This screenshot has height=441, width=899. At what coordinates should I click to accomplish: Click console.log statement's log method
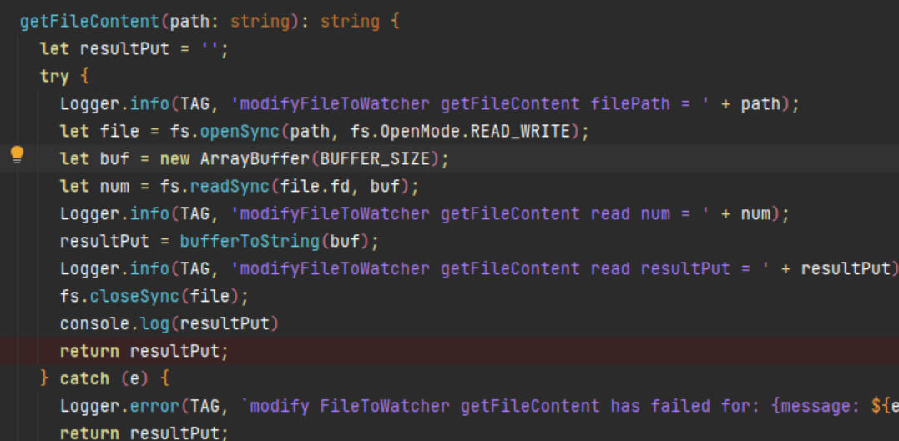tap(154, 324)
